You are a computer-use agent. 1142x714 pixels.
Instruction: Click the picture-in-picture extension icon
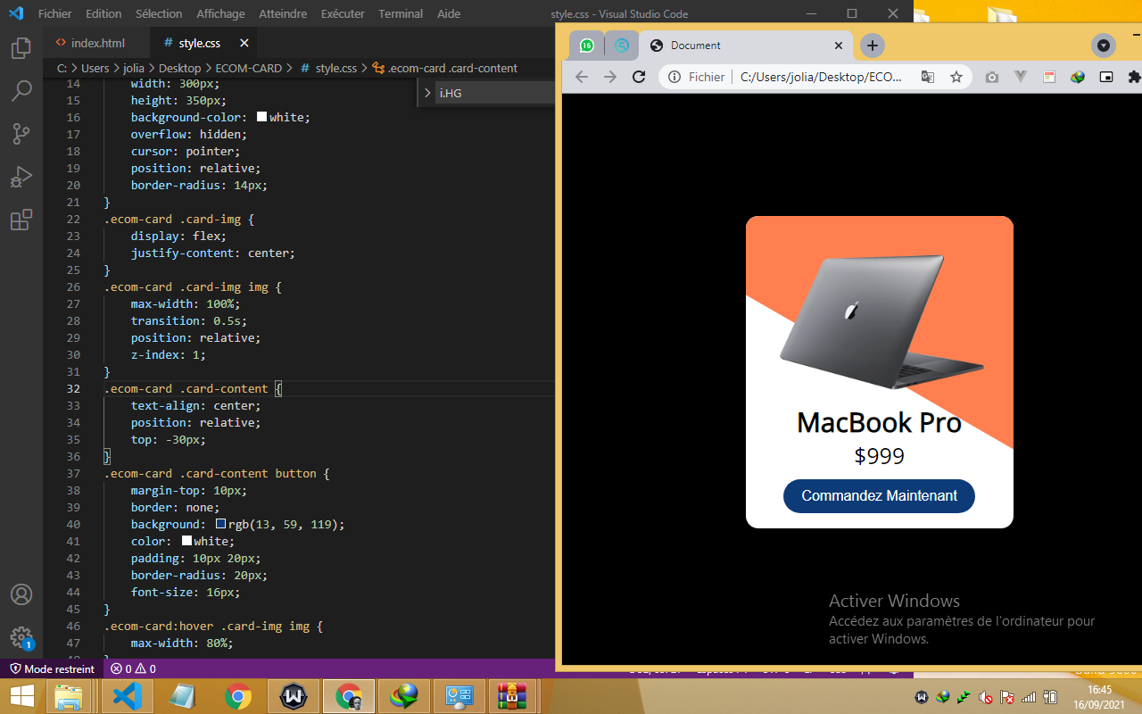[x=1106, y=77]
